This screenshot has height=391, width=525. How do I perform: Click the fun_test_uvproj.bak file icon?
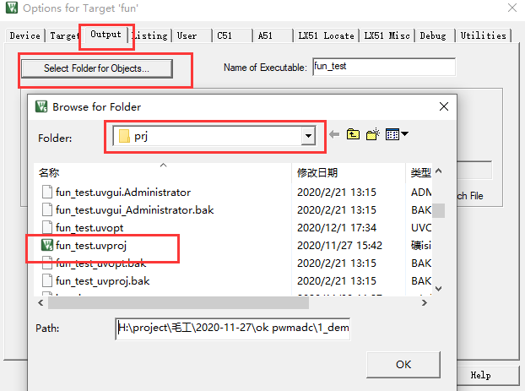47,280
